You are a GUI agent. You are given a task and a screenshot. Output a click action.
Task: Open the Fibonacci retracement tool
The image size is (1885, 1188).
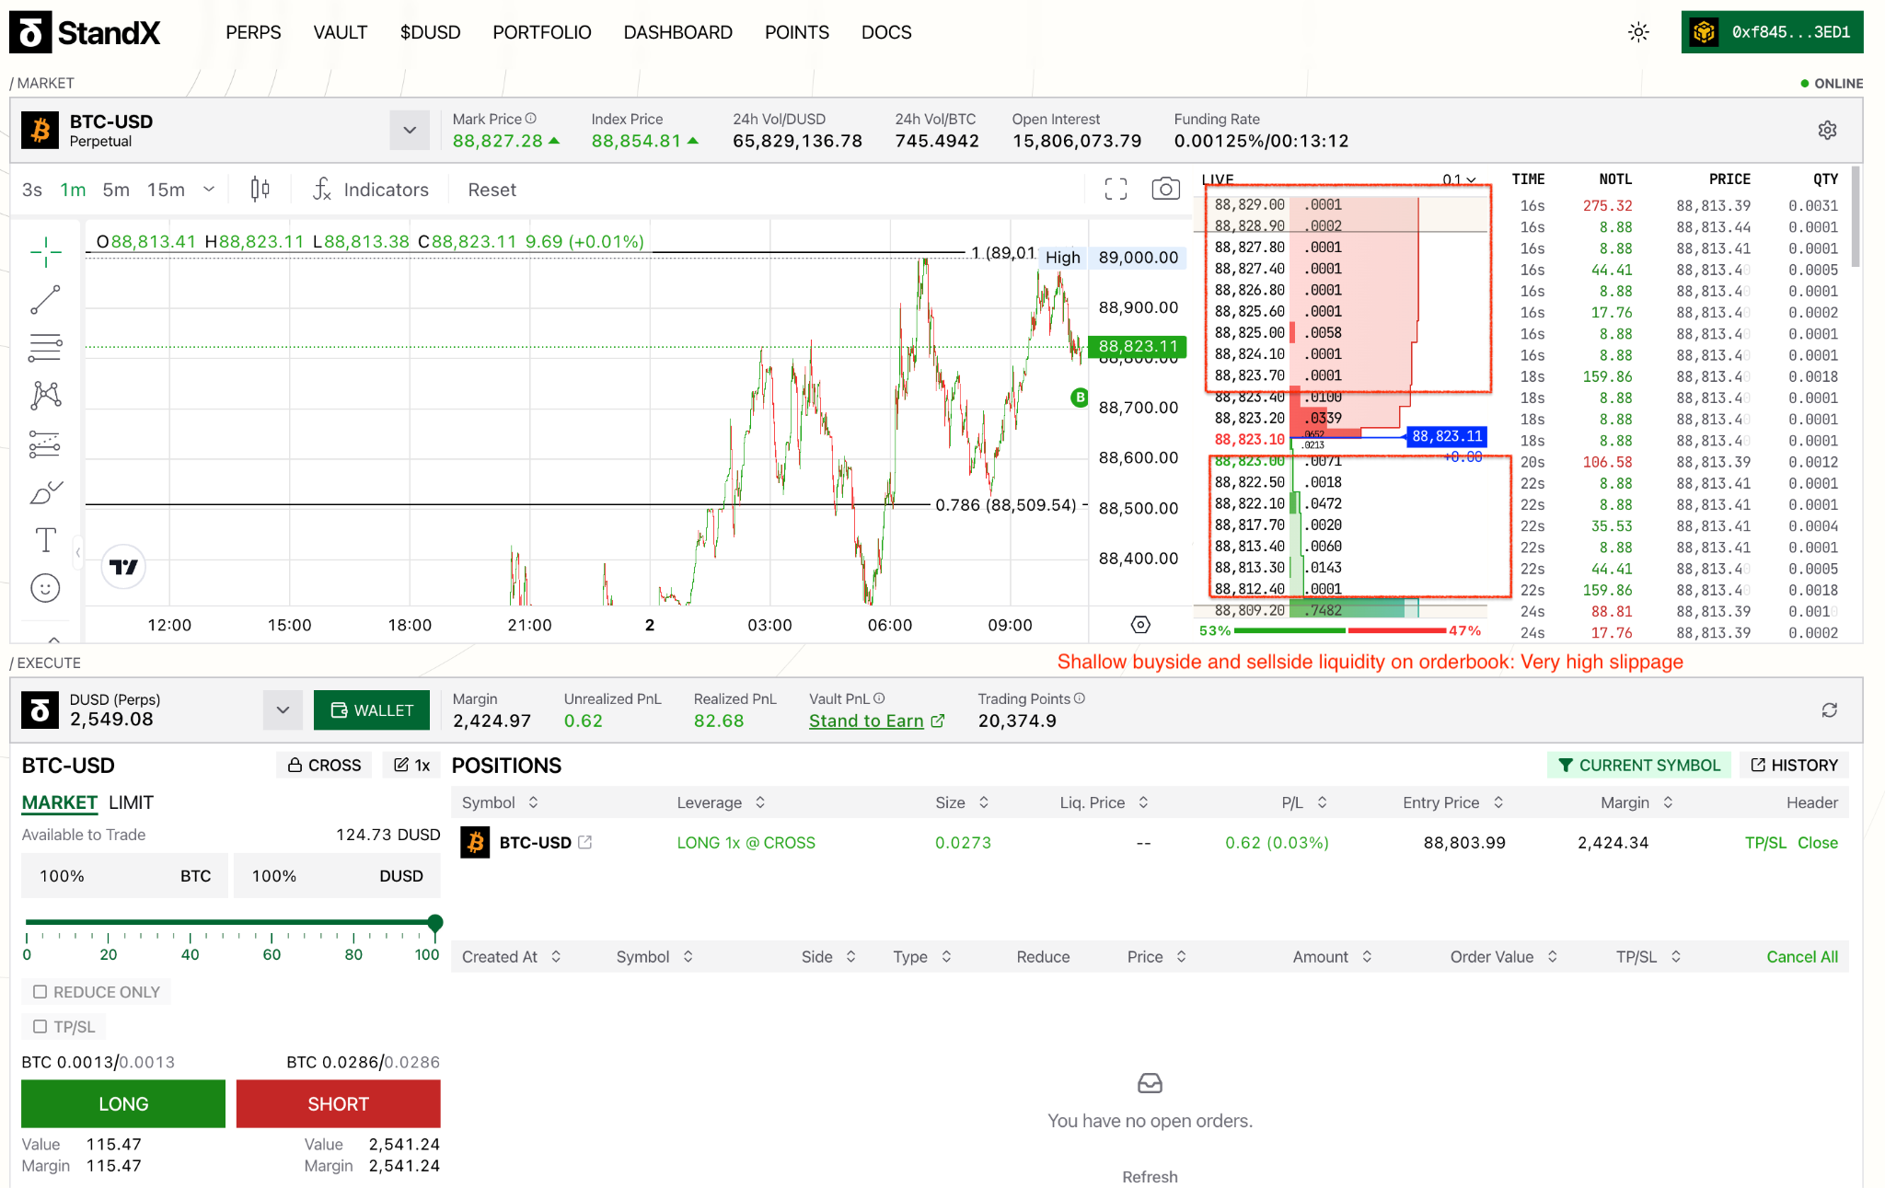point(45,348)
